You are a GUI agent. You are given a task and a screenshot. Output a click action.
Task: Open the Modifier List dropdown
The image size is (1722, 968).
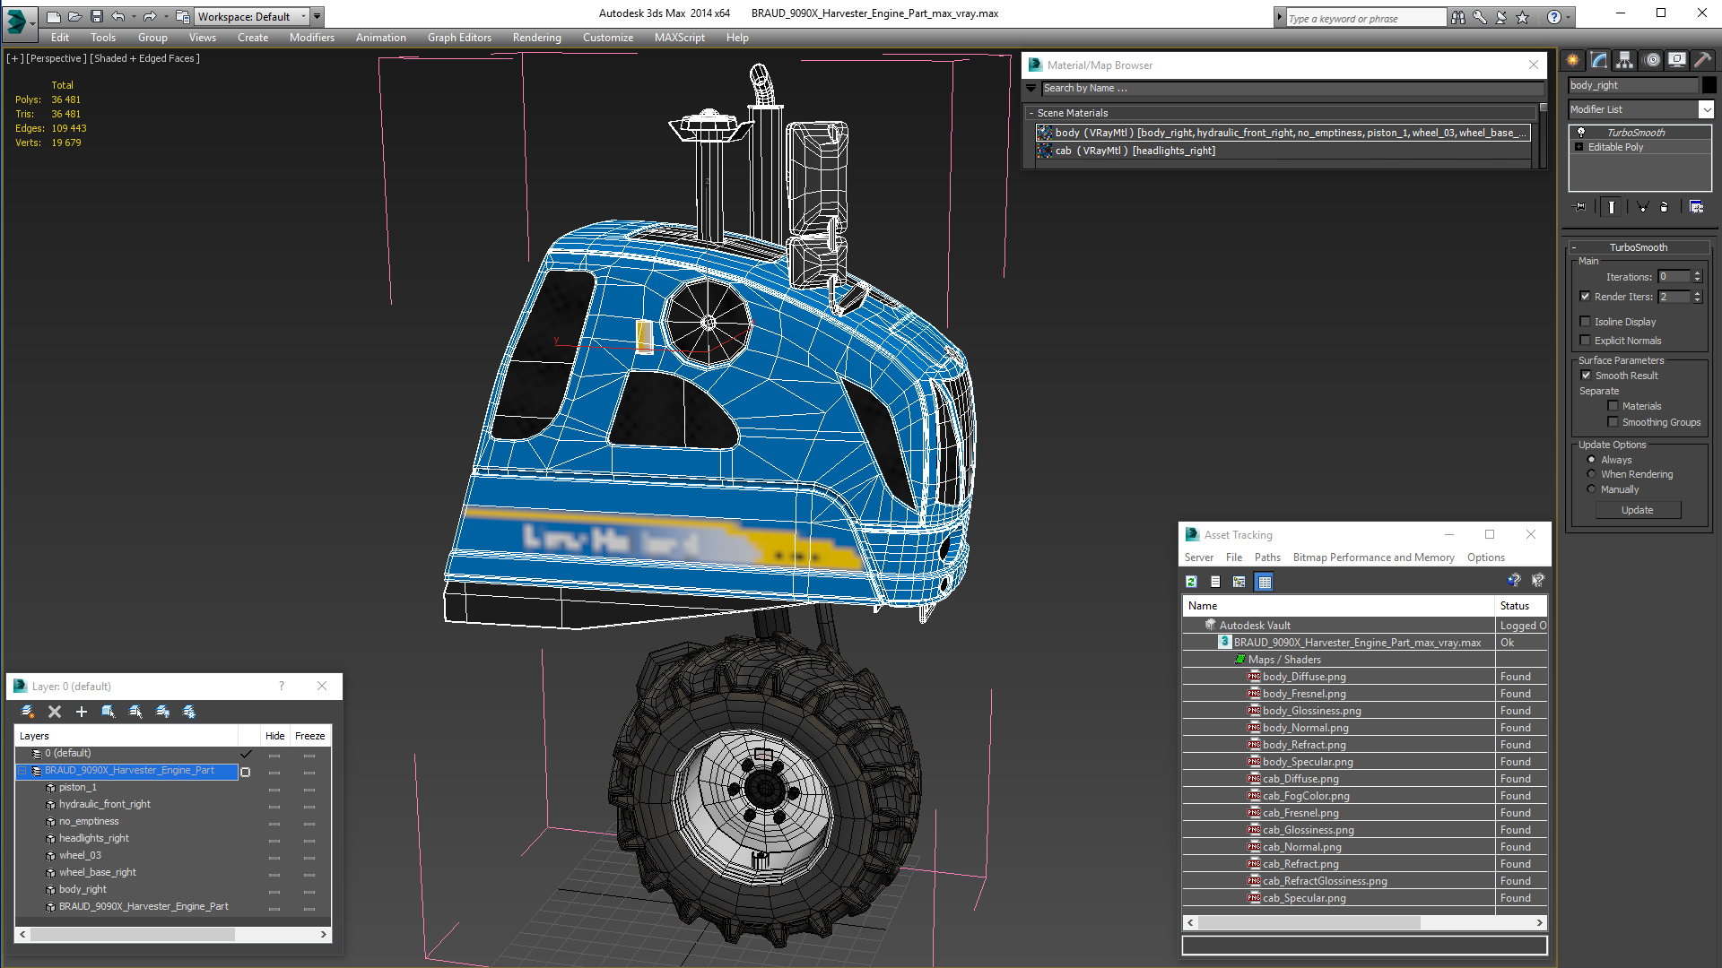1706,109
